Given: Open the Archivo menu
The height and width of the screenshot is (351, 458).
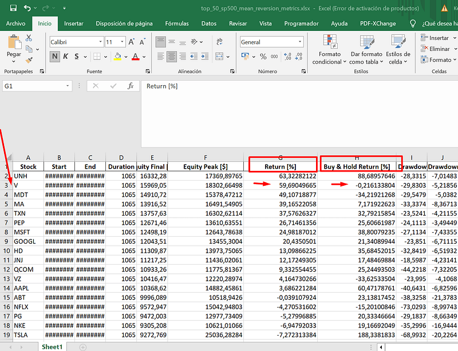Looking at the screenshot, I should [x=16, y=23].
